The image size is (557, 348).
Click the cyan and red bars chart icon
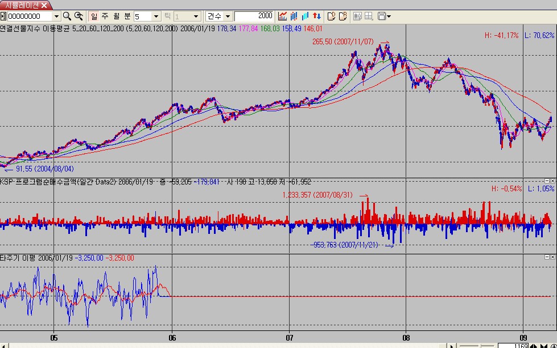coord(306,16)
